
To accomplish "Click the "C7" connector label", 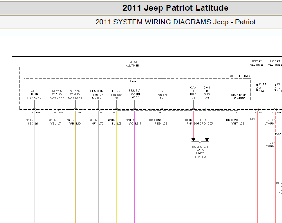I will [x=261, y=112].
